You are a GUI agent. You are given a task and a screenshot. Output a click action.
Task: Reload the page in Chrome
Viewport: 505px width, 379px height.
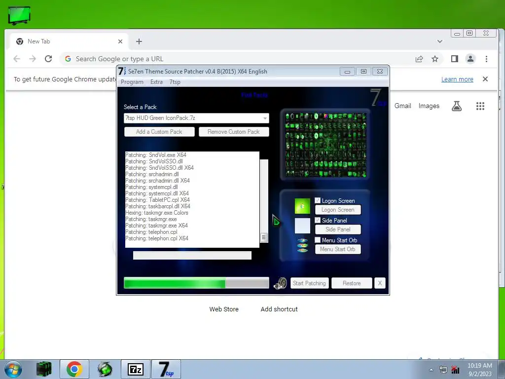(48, 59)
